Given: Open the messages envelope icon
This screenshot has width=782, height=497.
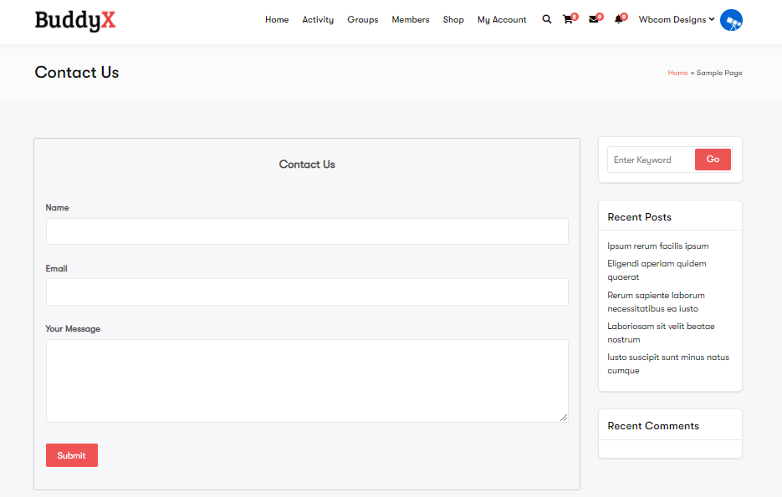Looking at the screenshot, I should 594,19.
